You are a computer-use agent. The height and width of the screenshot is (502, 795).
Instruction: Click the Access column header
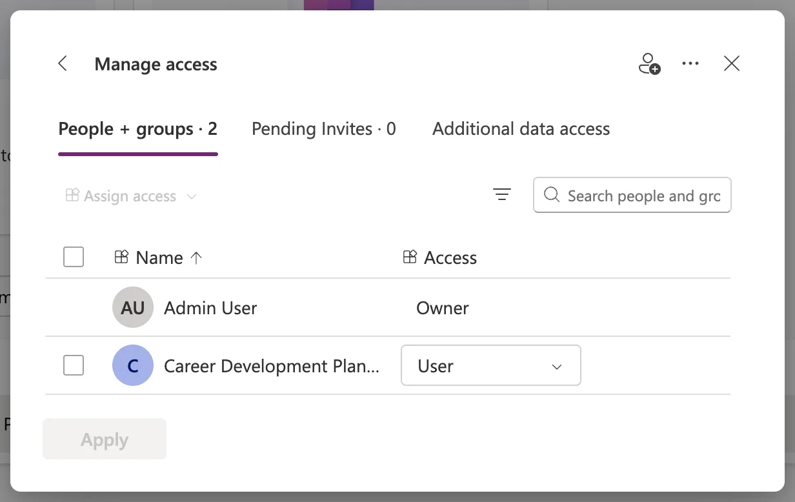[440, 258]
